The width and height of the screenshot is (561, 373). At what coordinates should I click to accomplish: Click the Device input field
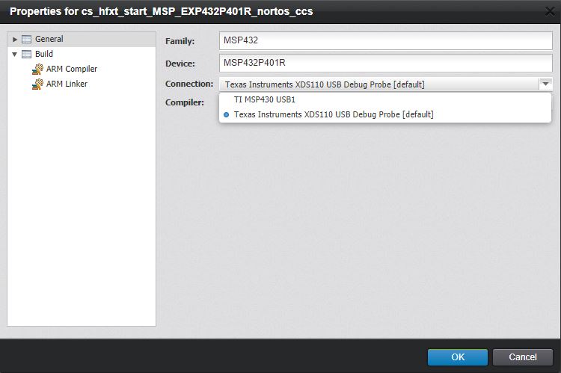[386, 63]
